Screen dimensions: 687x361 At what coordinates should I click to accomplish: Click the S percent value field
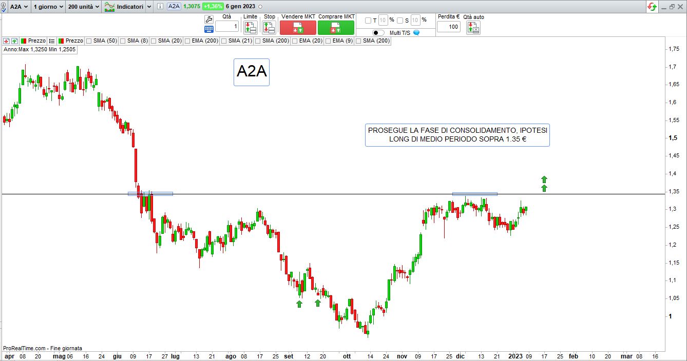click(x=416, y=21)
